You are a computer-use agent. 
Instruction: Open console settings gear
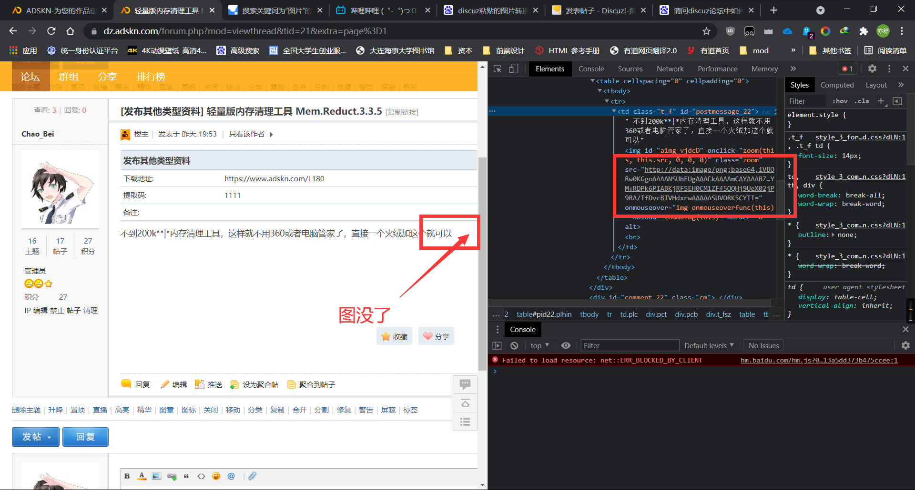[x=905, y=346]
